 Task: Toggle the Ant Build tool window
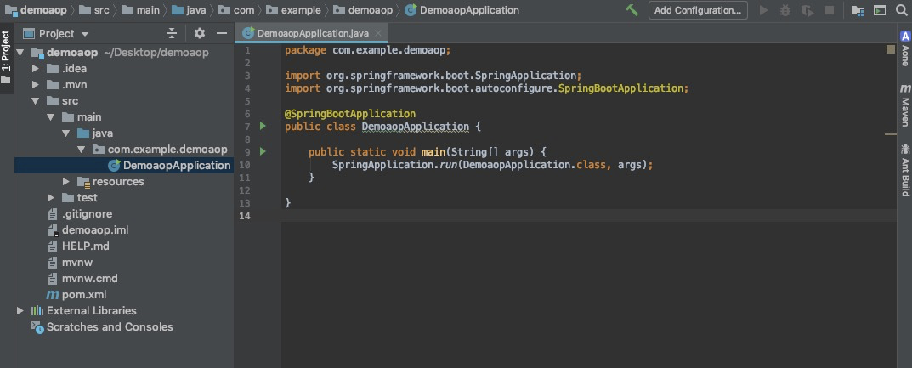click(x=904, y=170)
